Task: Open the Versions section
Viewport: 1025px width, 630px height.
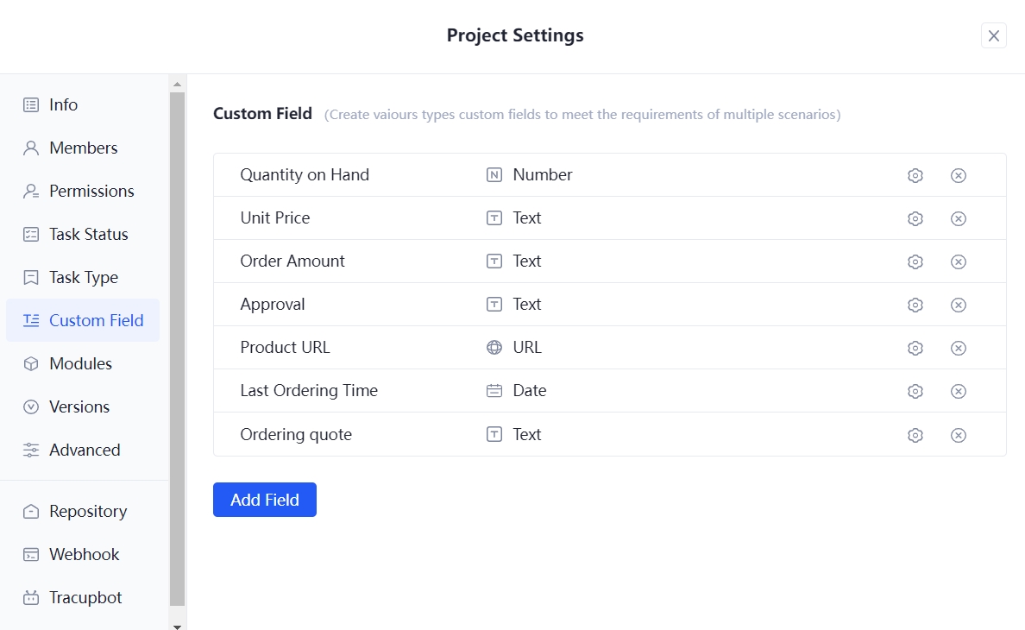Action: [x=80, y=406]
